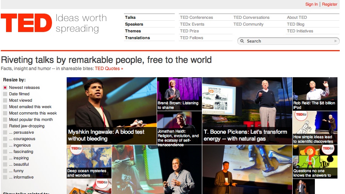The image size is (345, 194).
Task: Select Most viewed option
Action: tap(5, 100)
